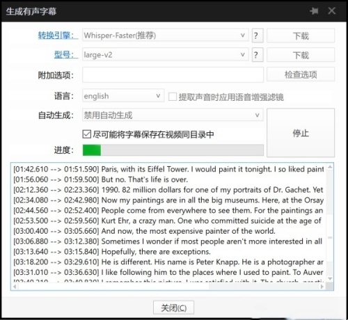This screenshot has width=348, height=320.
Task: Click the 关闭(C) close button
Action: (x=173, y=307)
